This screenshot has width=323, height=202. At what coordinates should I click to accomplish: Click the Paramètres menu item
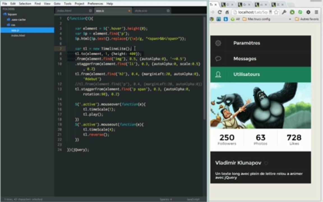point(260,43)
